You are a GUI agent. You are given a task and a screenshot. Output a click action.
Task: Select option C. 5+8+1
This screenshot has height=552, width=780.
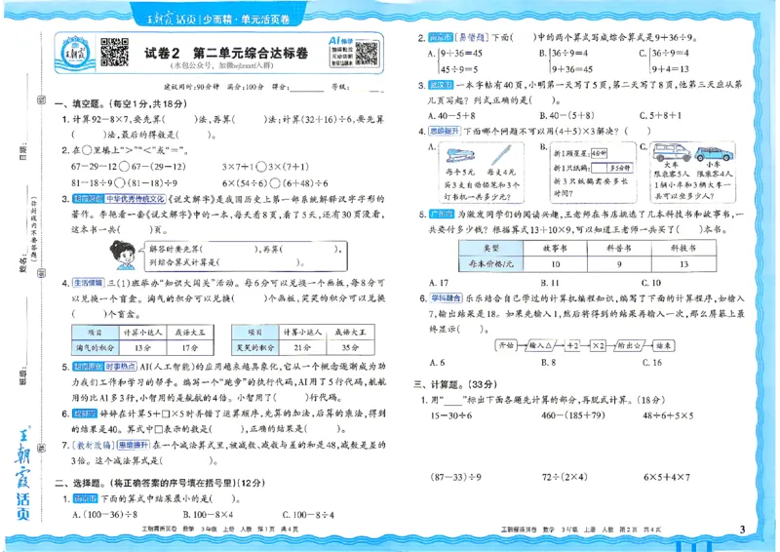coord(661,115)
